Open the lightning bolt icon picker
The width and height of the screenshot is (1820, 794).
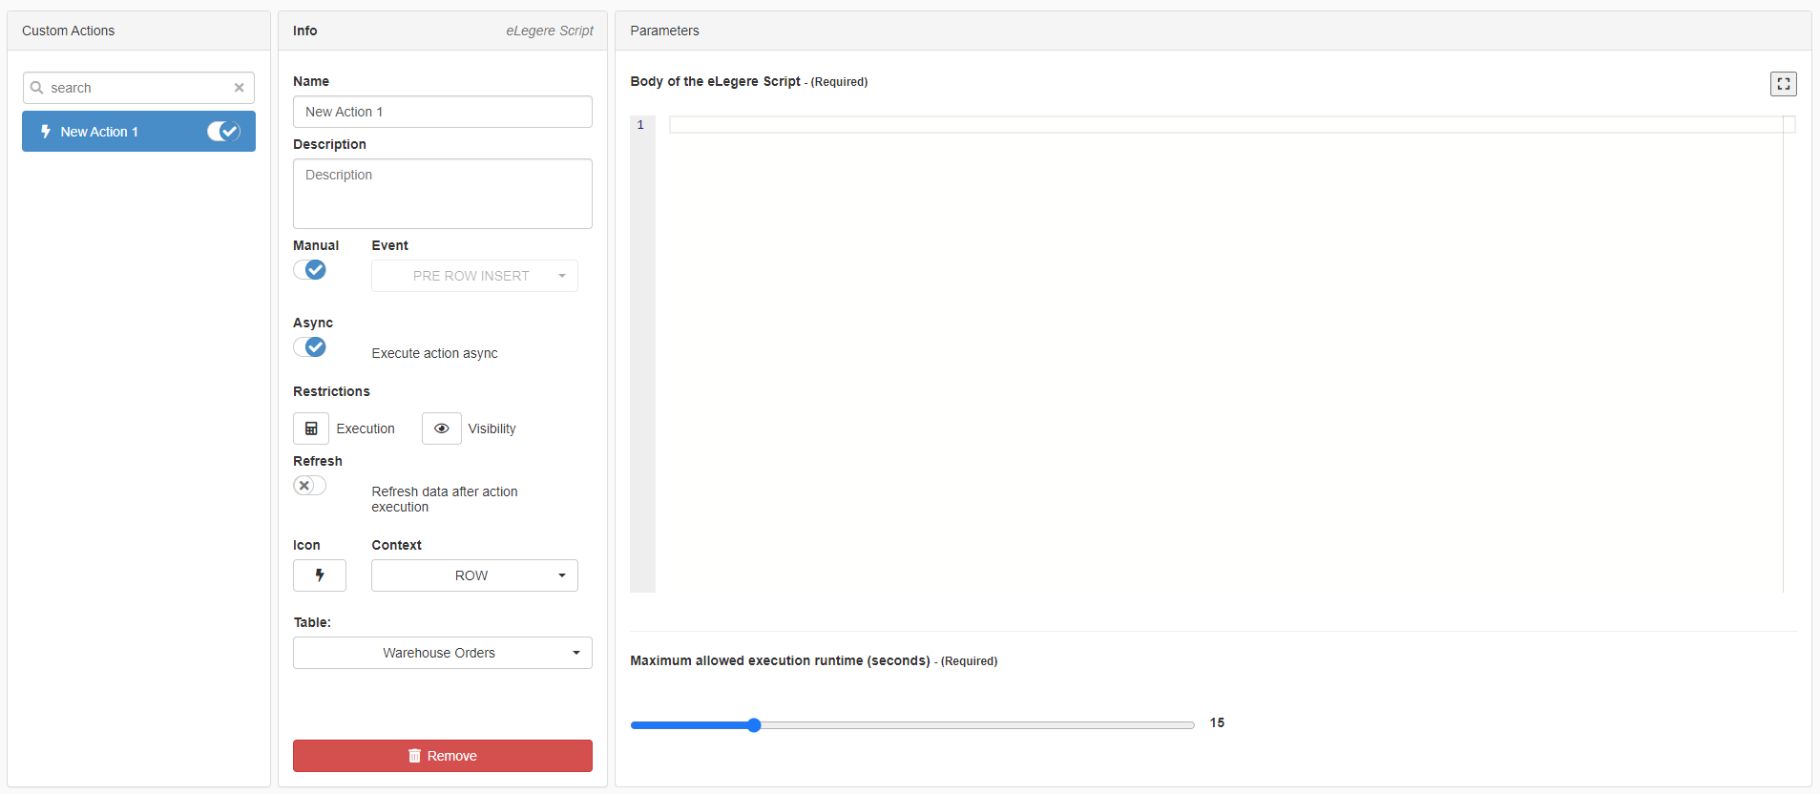coord(320,575)
